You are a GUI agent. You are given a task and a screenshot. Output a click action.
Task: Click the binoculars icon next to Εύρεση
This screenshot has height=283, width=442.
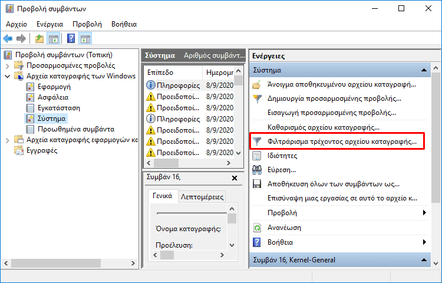click(x=257, y=169)
